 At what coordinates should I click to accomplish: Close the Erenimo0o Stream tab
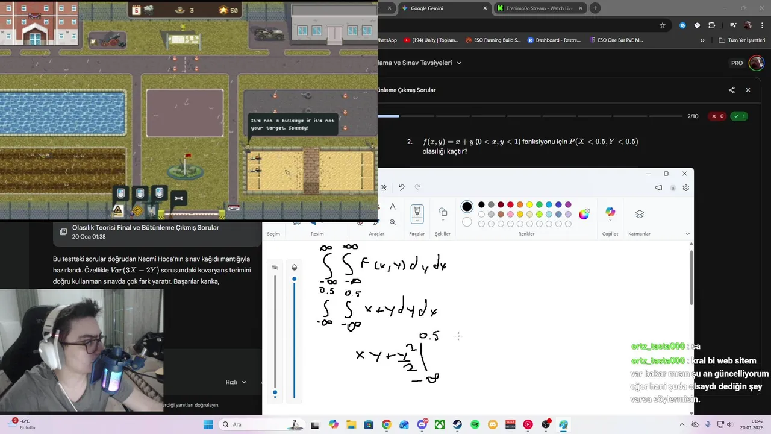tap(581, 8)
